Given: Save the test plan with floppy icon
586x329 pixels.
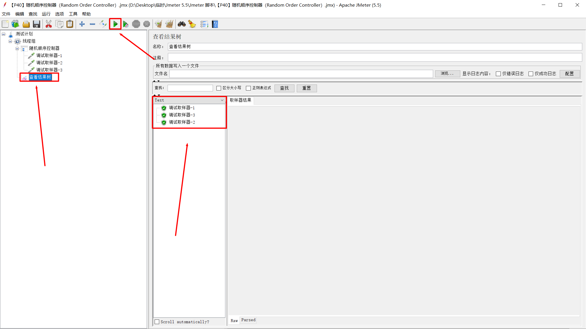Looking at the screenshot, I should pyautogui.click(x=36, y=24).
